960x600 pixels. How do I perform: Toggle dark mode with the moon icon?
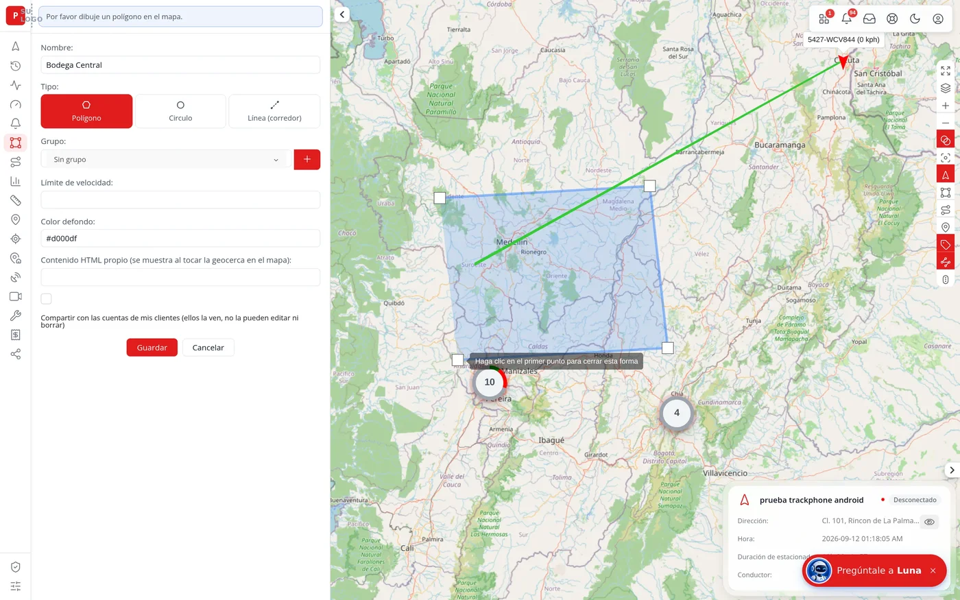click(x=915, y=19)
